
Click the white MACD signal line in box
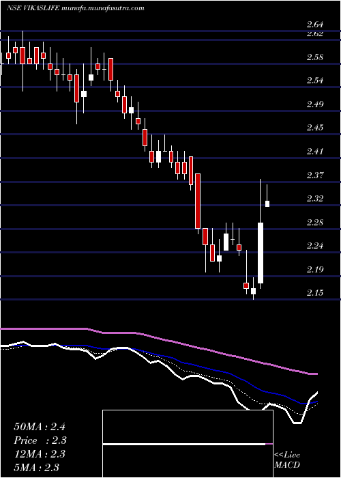point(184,445)
